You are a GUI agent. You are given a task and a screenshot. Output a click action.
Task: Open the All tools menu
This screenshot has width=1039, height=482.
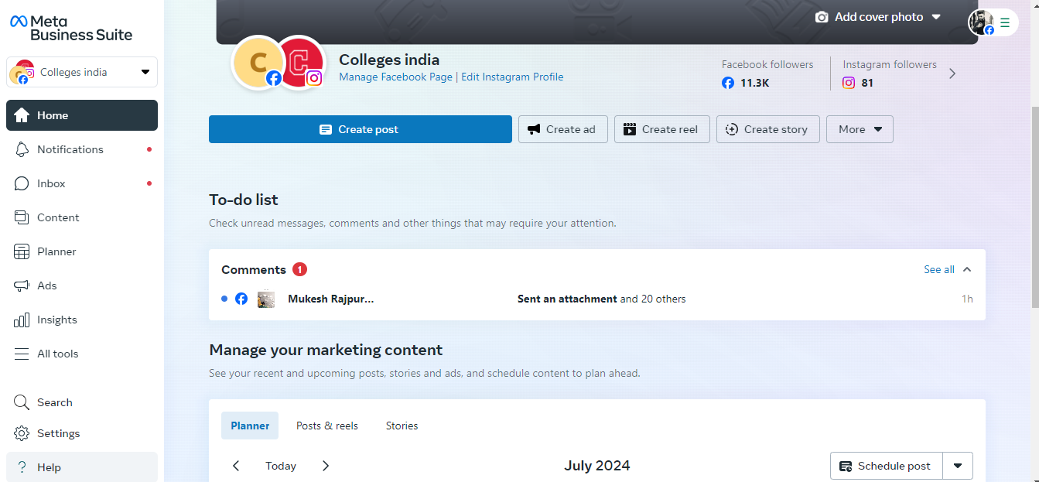[57, 354]
